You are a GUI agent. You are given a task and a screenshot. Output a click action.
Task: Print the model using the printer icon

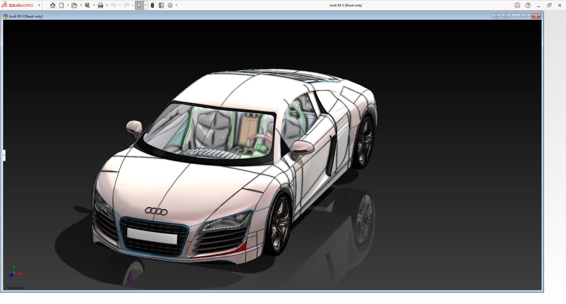click(x=101, y=5)
